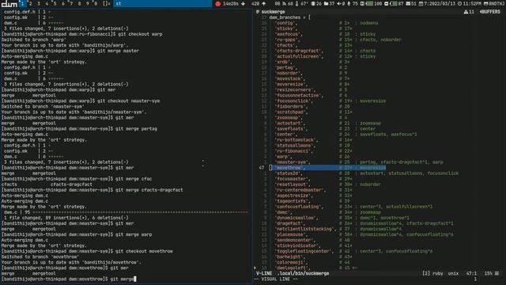Switch to dwm tag 9

(88, 3)
